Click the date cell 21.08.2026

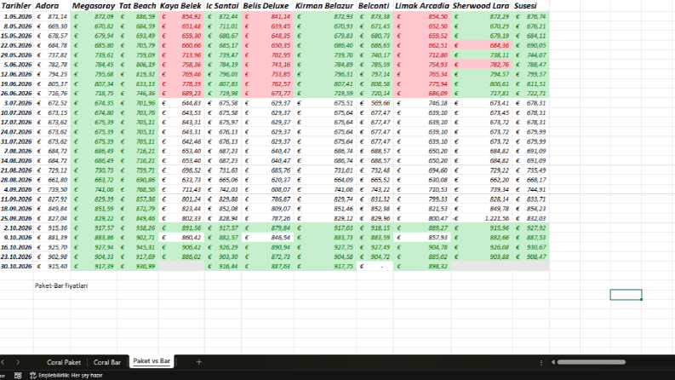click(x=17, y=170)
